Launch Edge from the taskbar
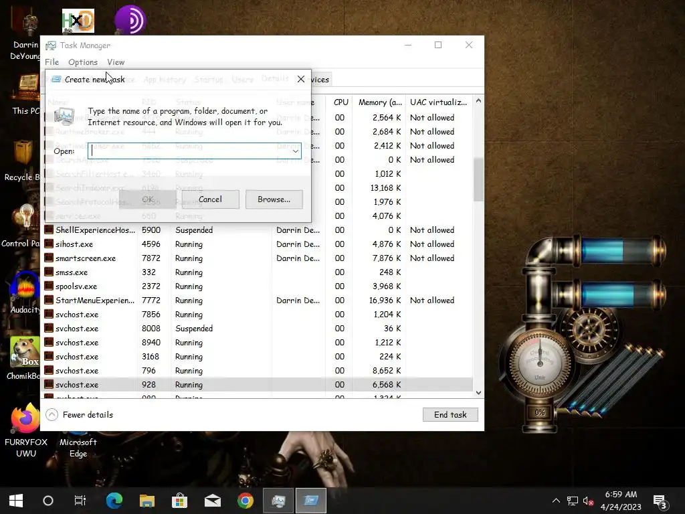Screen dimensions: 685x514 [x=114, y=501]
